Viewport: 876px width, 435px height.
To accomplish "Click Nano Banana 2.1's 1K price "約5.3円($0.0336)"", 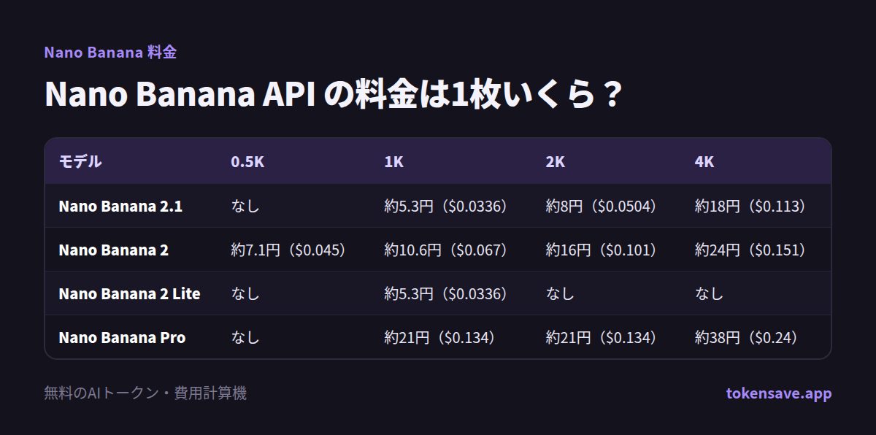I will [445, 207].
